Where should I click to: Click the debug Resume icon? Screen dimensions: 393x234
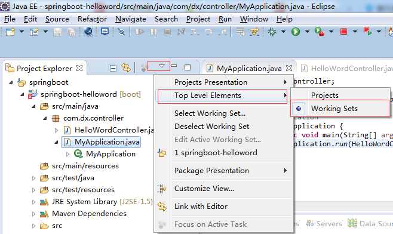point(139,32)
